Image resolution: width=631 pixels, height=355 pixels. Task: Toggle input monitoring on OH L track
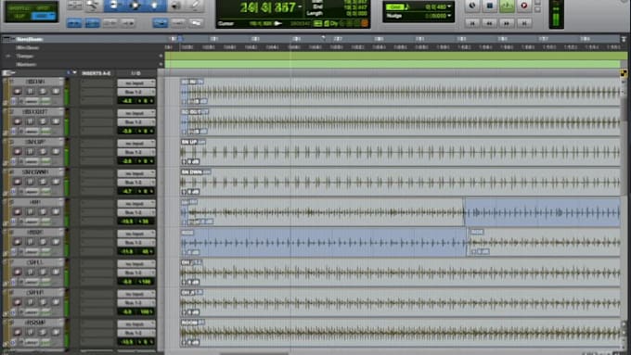pyautogui.click(x=31, y=273)
